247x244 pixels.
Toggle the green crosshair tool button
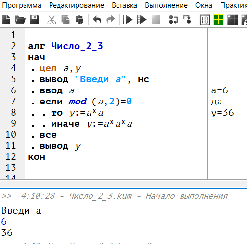[x=219, y=20]
